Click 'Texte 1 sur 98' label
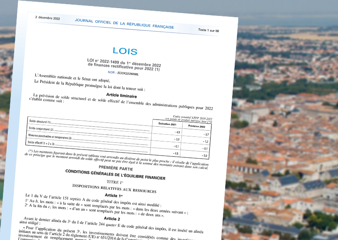The image size is (338, 240). tap(208, 30)
